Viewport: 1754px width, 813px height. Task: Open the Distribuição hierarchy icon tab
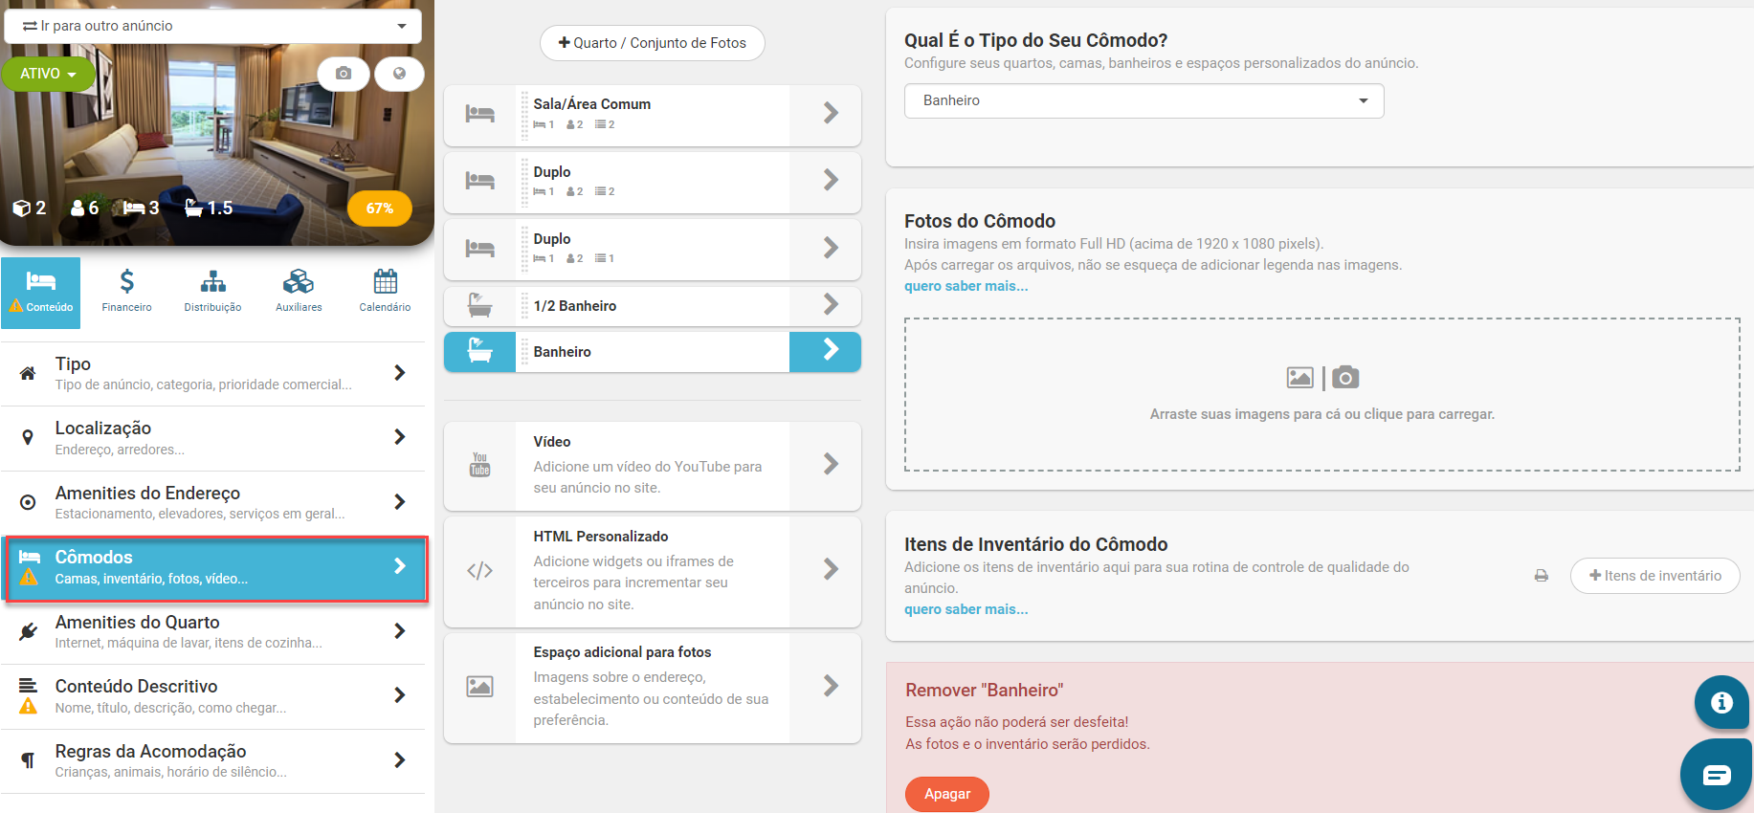coord(212,291)
